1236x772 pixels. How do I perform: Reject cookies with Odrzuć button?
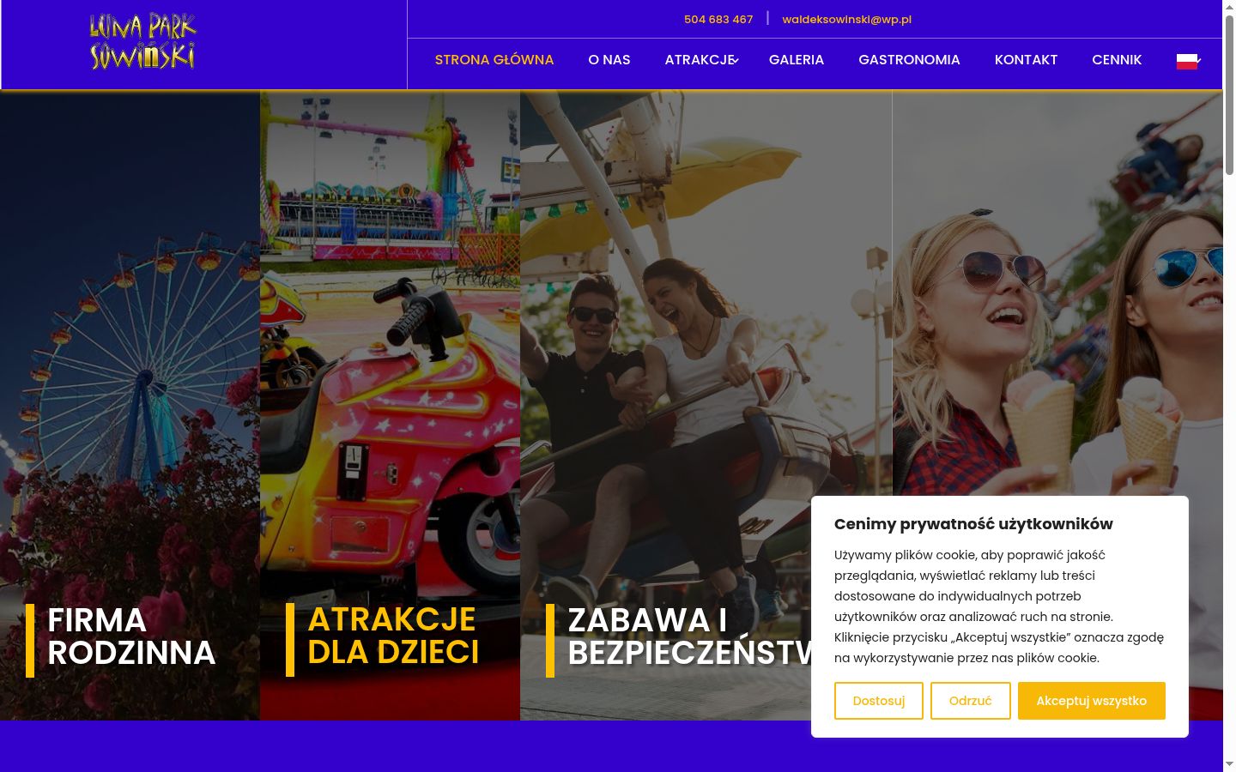coord(971,701)
